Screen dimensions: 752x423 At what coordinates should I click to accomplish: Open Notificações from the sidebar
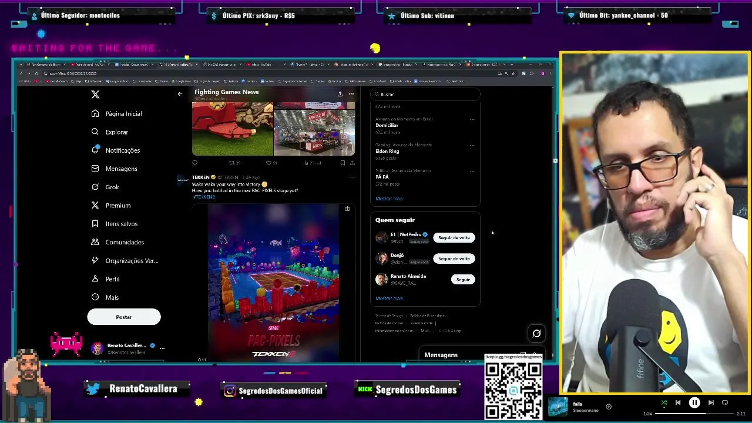click(116, 150)
